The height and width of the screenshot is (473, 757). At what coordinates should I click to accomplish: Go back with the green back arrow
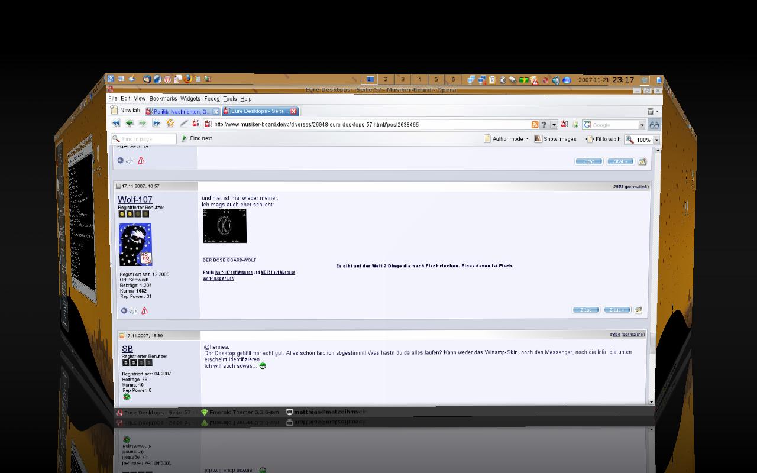[x=130, y=124]
